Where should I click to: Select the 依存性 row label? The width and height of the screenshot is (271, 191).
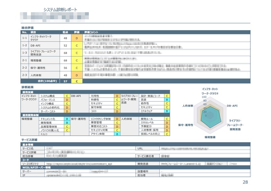[x=145, y=103]
